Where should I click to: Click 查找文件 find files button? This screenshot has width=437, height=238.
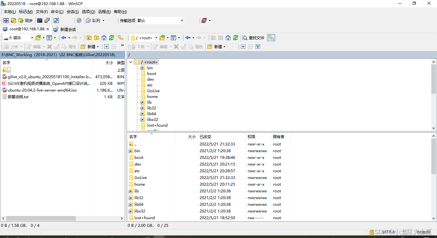point(253,38)
